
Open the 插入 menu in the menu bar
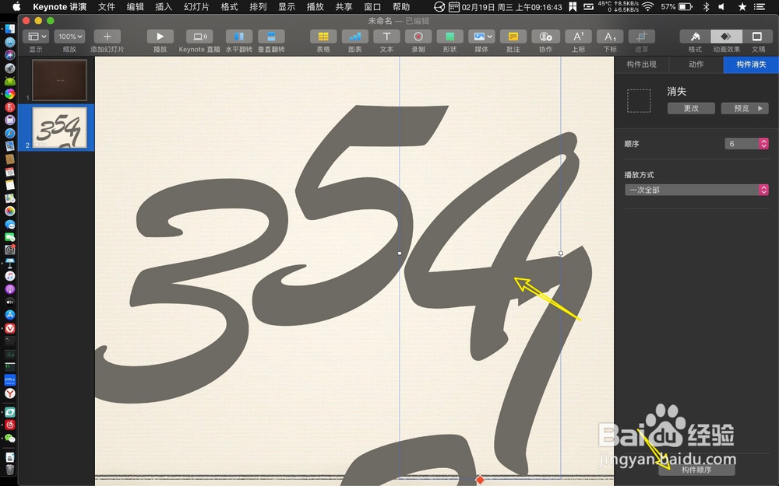(x=162, y=6)
